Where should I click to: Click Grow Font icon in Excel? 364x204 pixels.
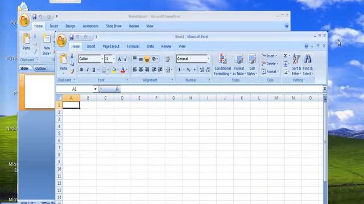pos(119,59)
